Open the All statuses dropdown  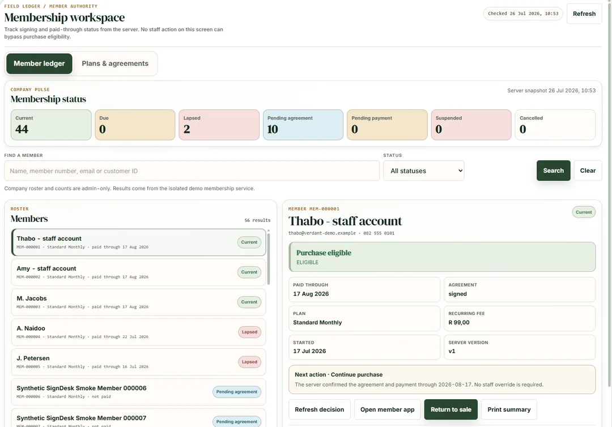tap(424, 171)
